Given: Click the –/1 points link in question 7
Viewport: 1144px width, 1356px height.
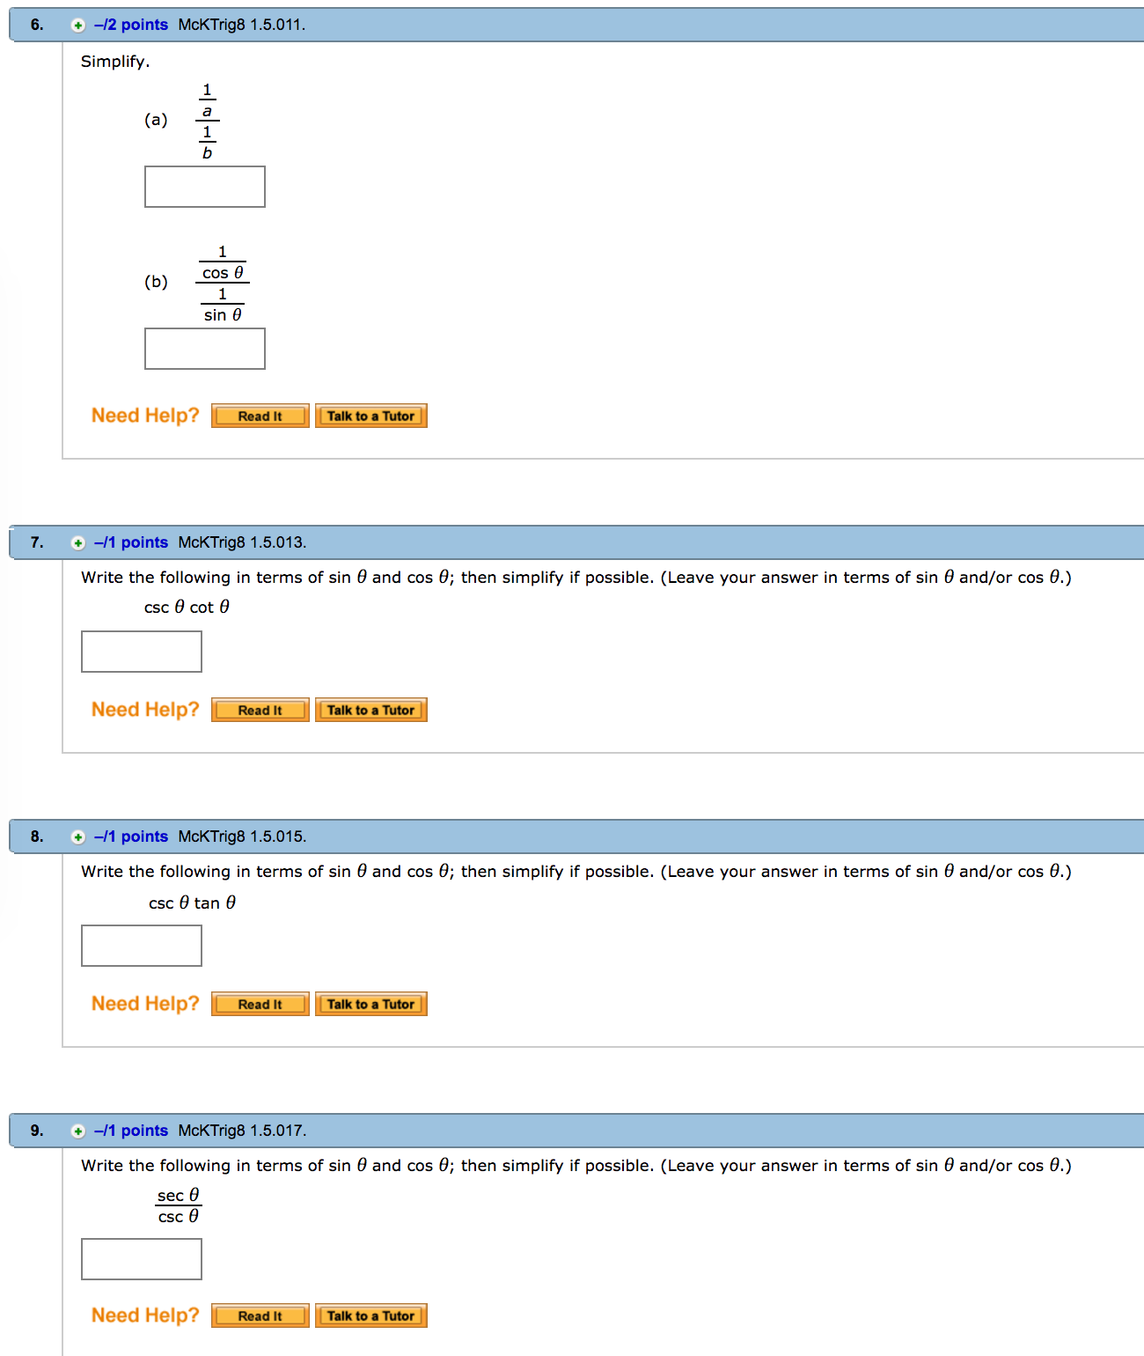Looking at the screenshot, I should [131, 542].
